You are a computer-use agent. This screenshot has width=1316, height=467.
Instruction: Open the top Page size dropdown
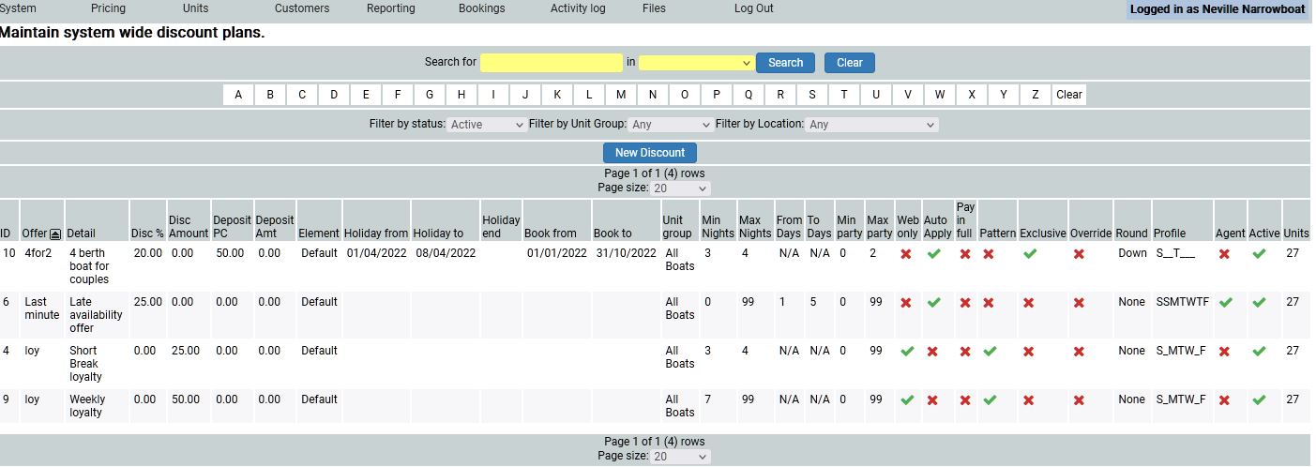[680, 188]
